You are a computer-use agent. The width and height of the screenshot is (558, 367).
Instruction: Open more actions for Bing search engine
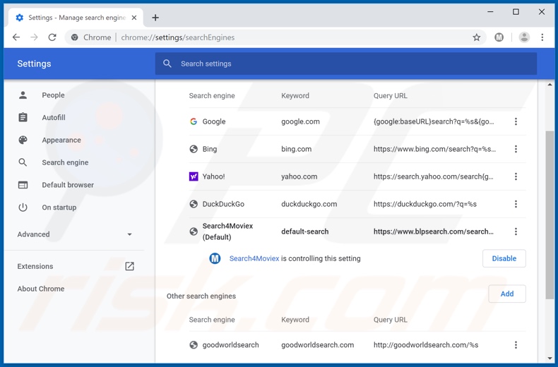(x=516, y=149)
